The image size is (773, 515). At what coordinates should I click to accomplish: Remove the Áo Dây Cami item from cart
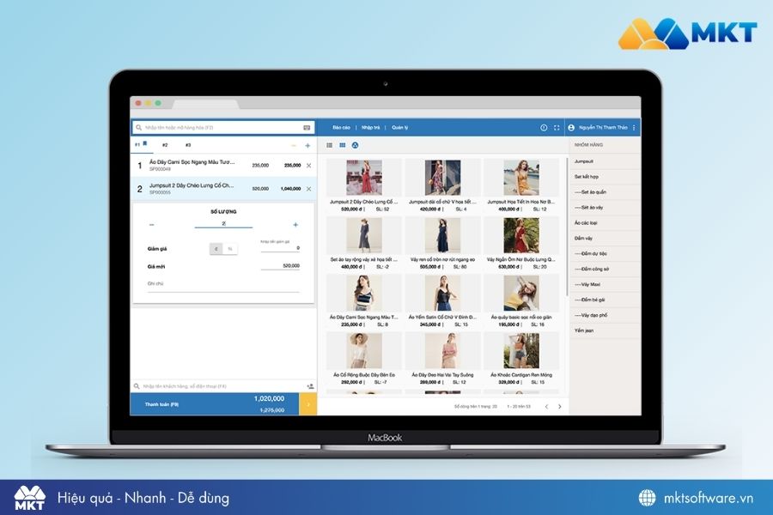tap(309, 165)
